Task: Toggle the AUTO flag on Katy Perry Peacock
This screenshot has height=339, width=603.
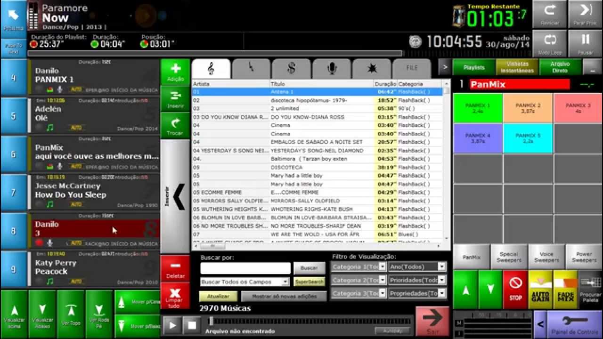Action: [76, 282]
